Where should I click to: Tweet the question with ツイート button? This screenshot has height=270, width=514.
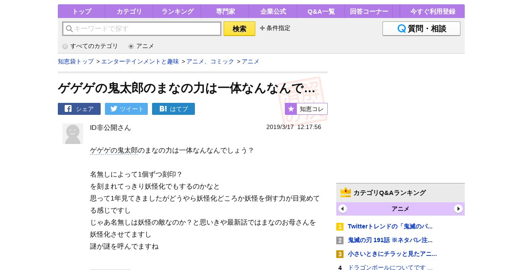pyautogui.click(x=126, y=109)
